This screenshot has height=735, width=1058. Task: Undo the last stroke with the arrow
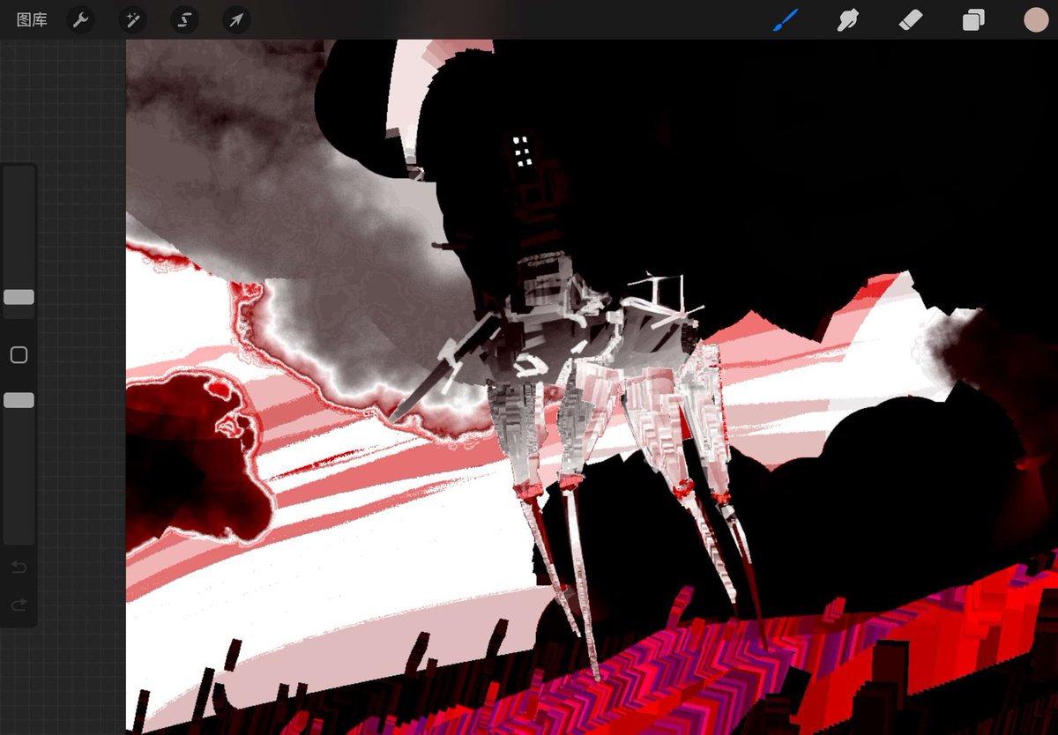pyautogui.click(x=19, y=567)
